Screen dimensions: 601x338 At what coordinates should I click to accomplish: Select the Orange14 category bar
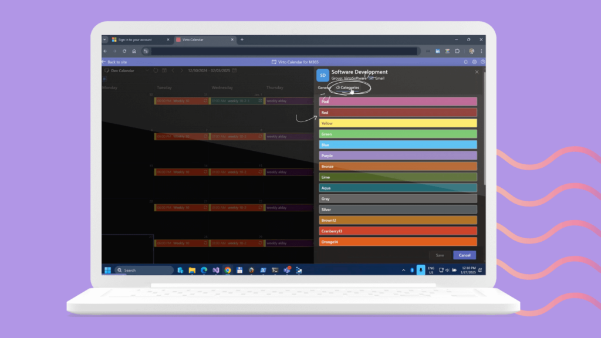pyautogui.click(x=398, y=242)
